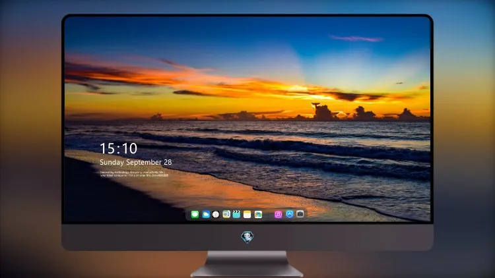This screenshot has width=495, height=278.
Task: Click the Sunday September 28 date
Action: [x=136, y=162]
